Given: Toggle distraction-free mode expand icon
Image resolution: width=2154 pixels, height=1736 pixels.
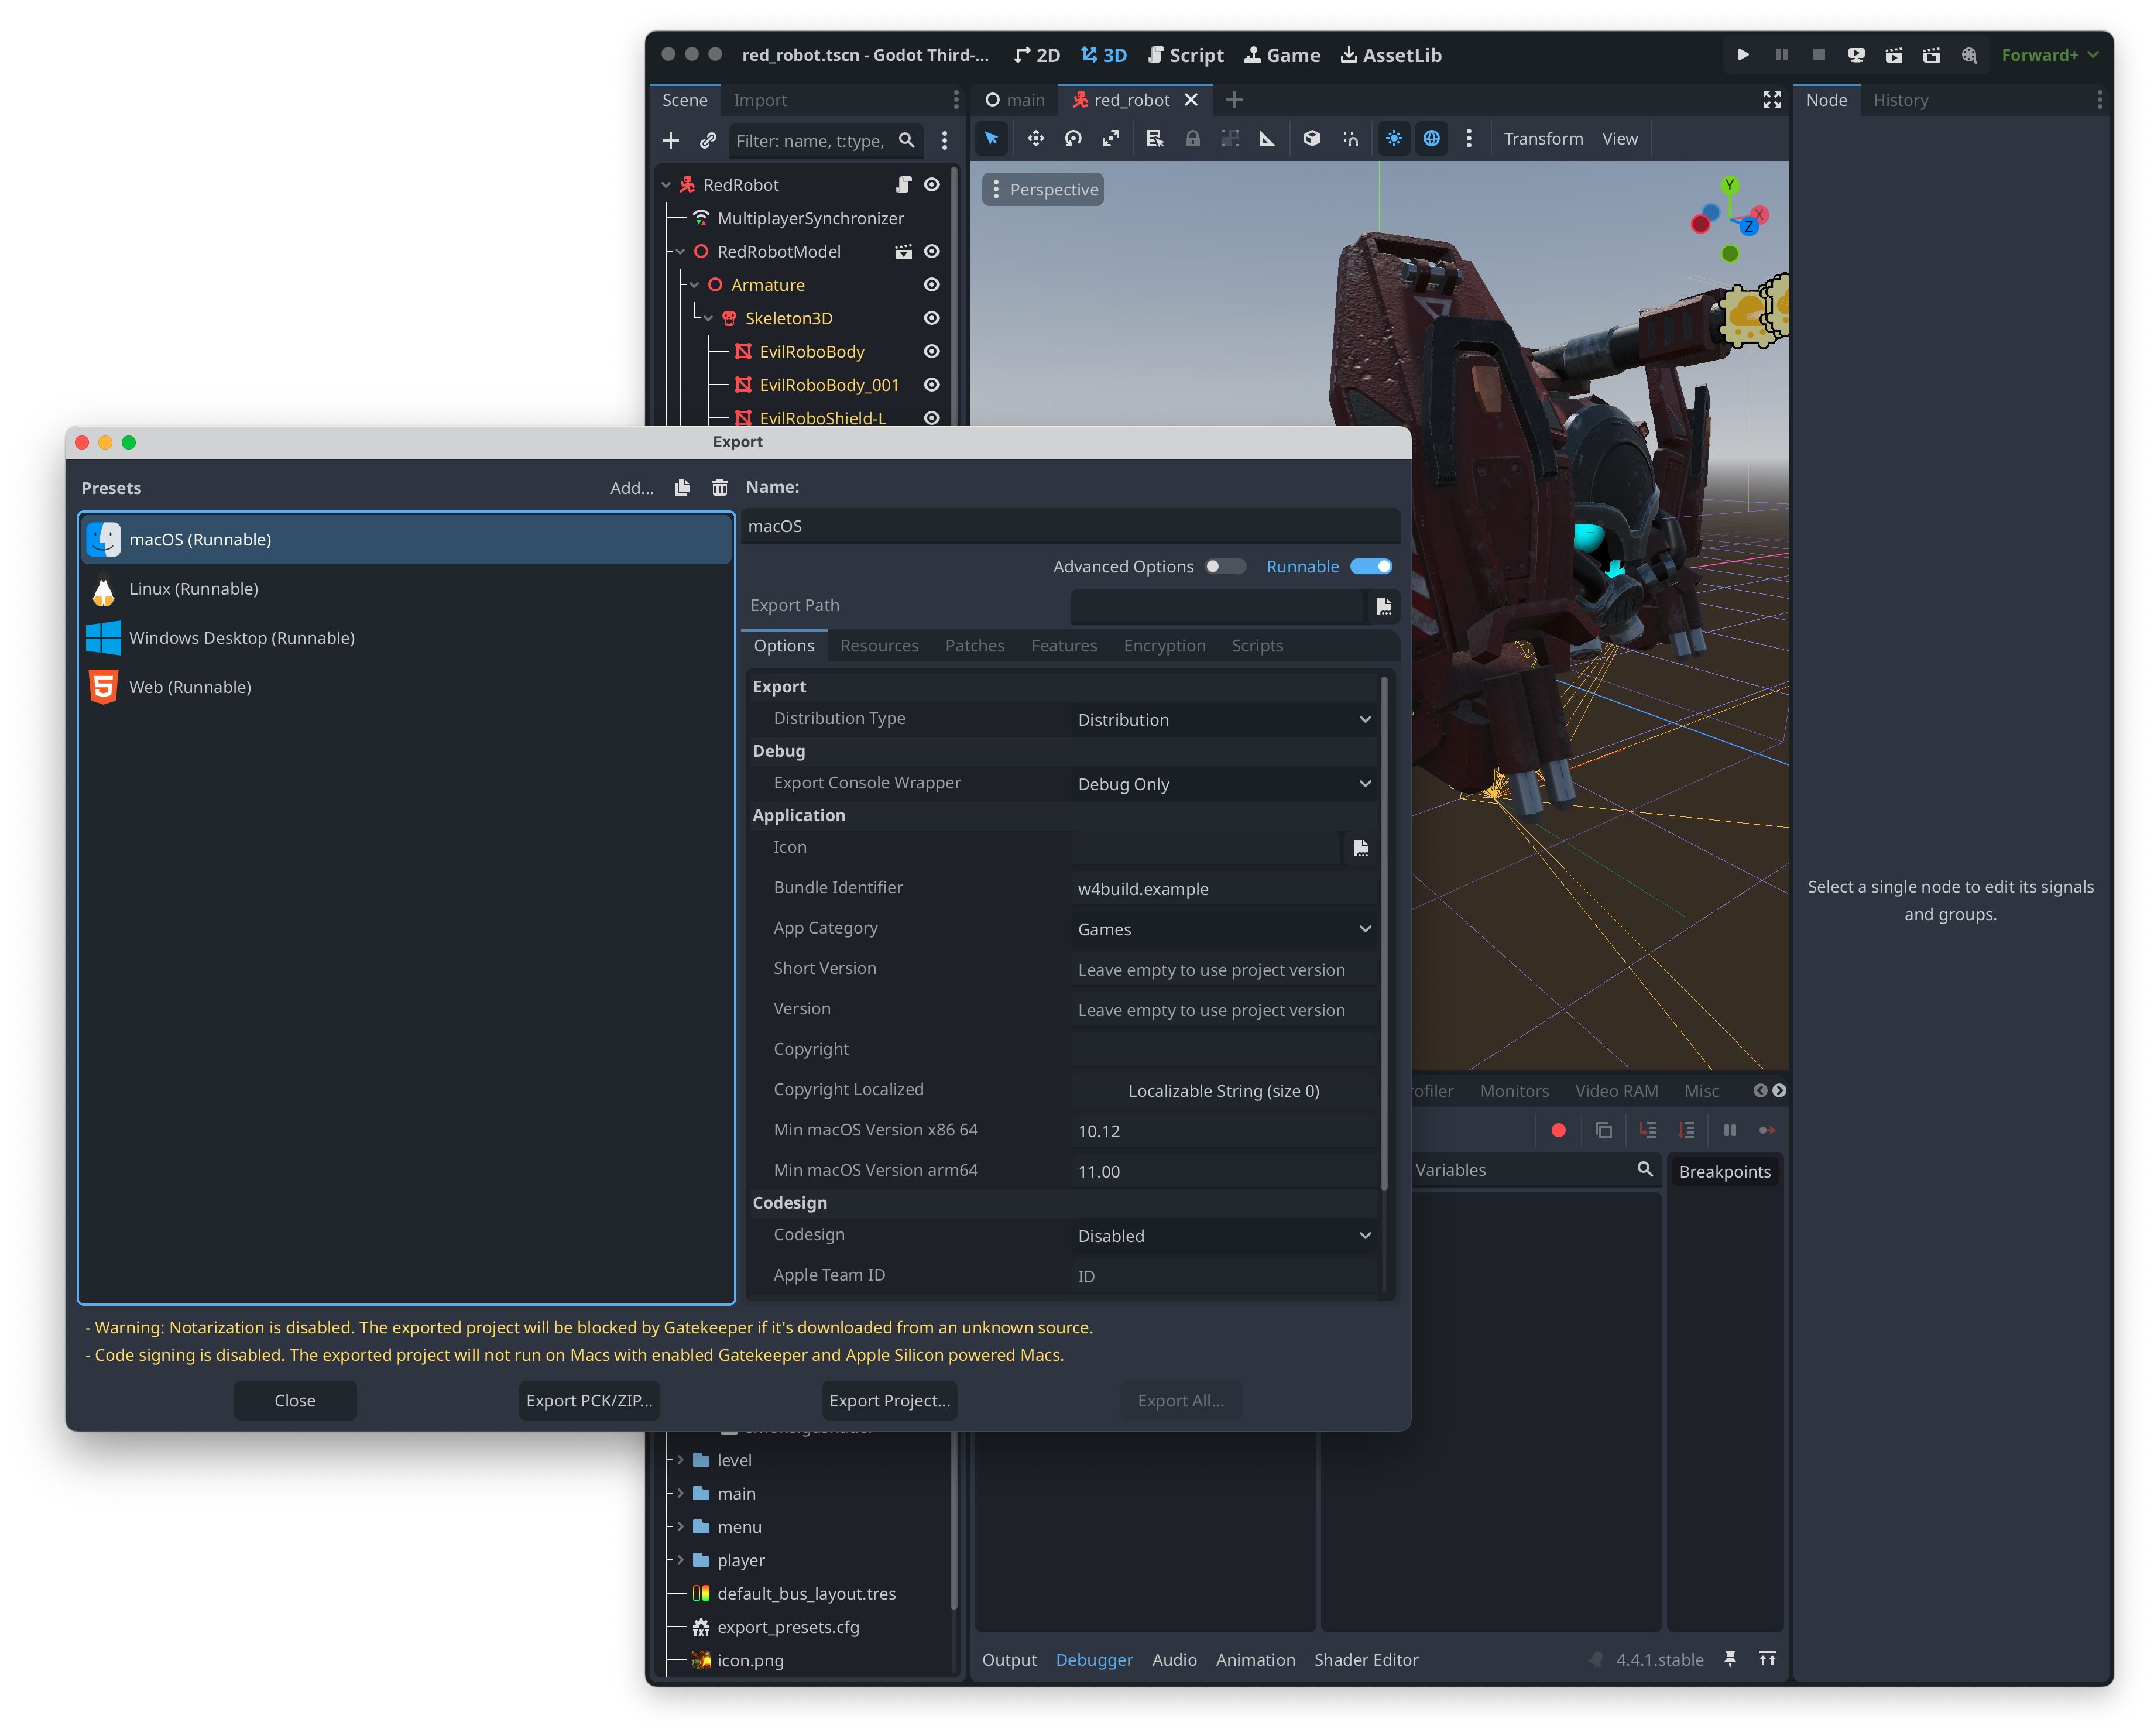Looking at the screenshot, I should 1772,100.
